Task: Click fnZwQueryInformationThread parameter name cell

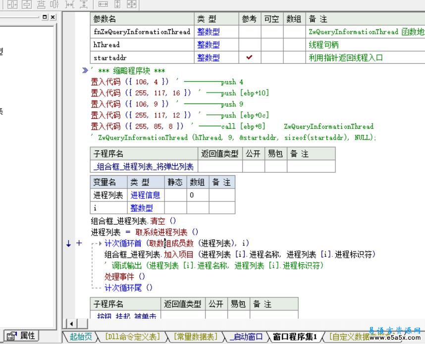Action: [142, 32]
